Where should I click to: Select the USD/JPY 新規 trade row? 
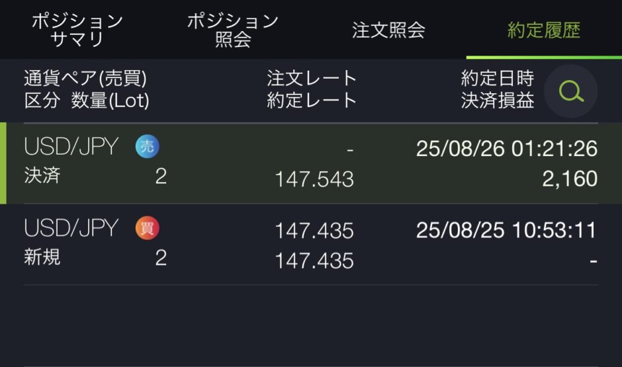click(311, 245)
